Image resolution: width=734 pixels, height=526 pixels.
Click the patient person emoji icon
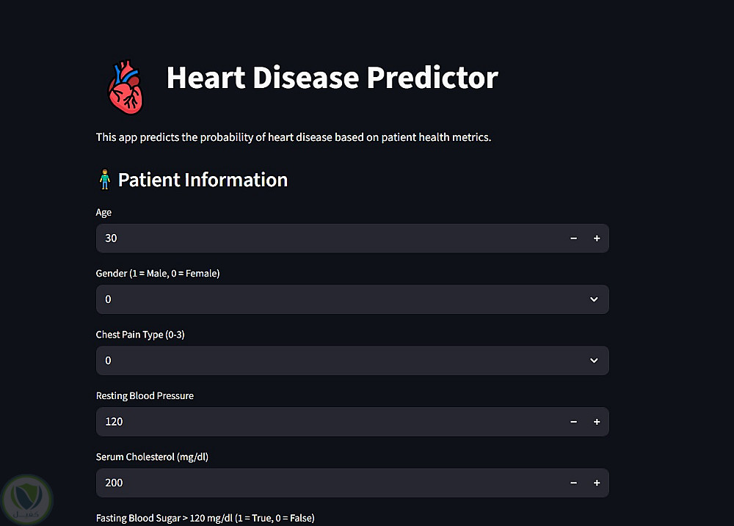(x=104, y=180)
